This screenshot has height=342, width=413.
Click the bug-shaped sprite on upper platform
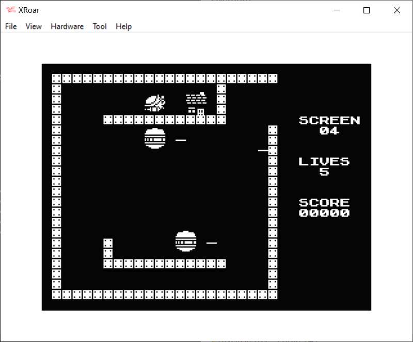pos(155,103)
